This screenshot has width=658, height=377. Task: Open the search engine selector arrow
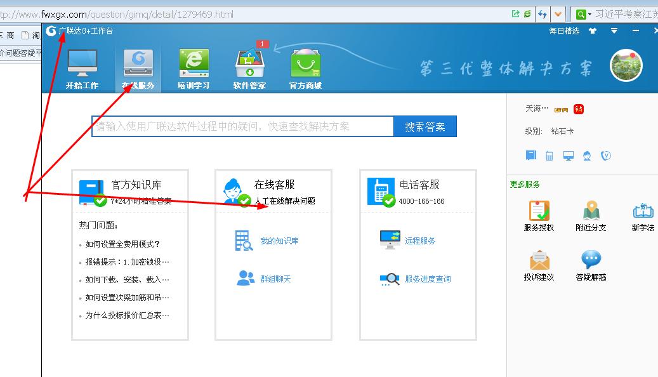pos(589,14)
